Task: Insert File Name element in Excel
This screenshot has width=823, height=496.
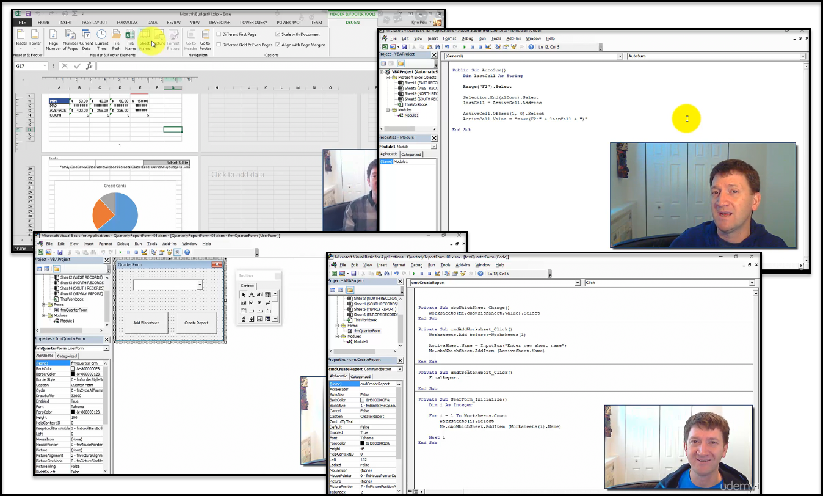Action: 130,39
